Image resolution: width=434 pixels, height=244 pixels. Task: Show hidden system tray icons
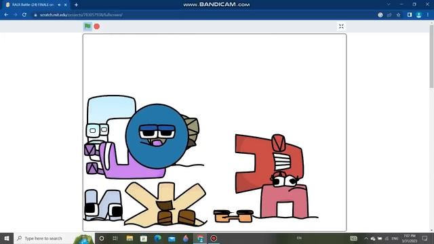pyautogui.click(x=366, y=238)
